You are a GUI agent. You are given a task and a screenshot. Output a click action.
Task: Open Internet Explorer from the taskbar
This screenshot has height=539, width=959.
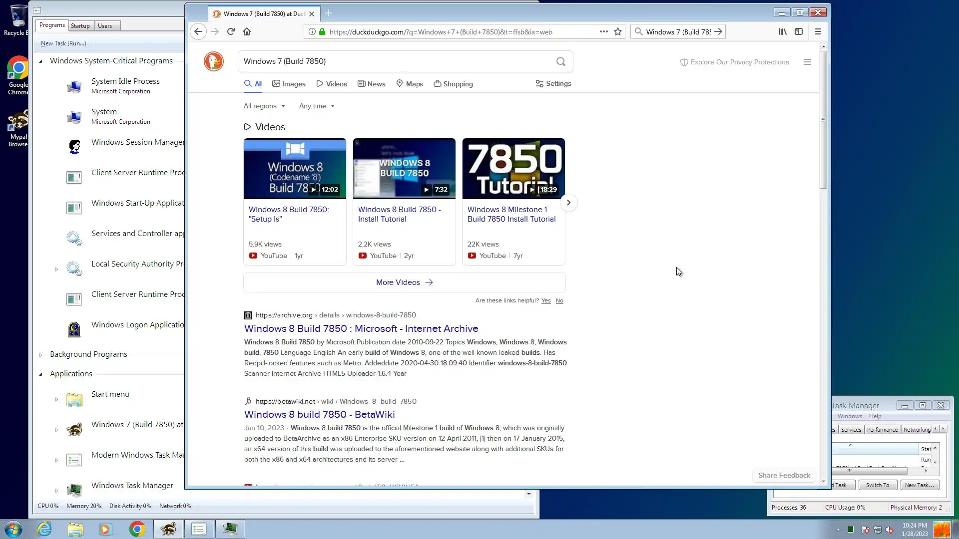coord(44,529)
